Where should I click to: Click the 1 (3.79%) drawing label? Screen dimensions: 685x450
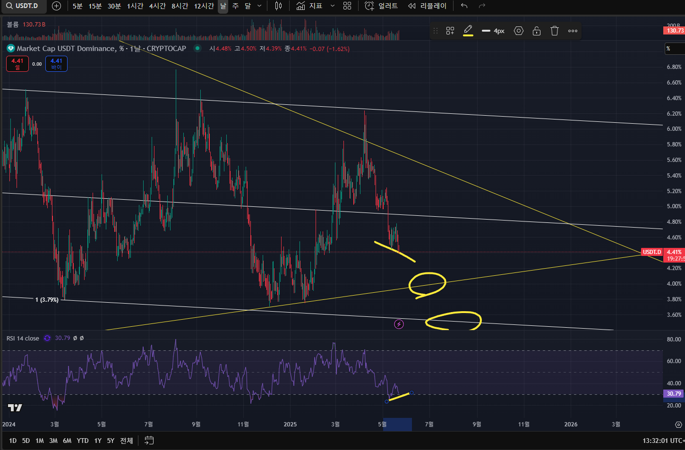tap(47, 300)
